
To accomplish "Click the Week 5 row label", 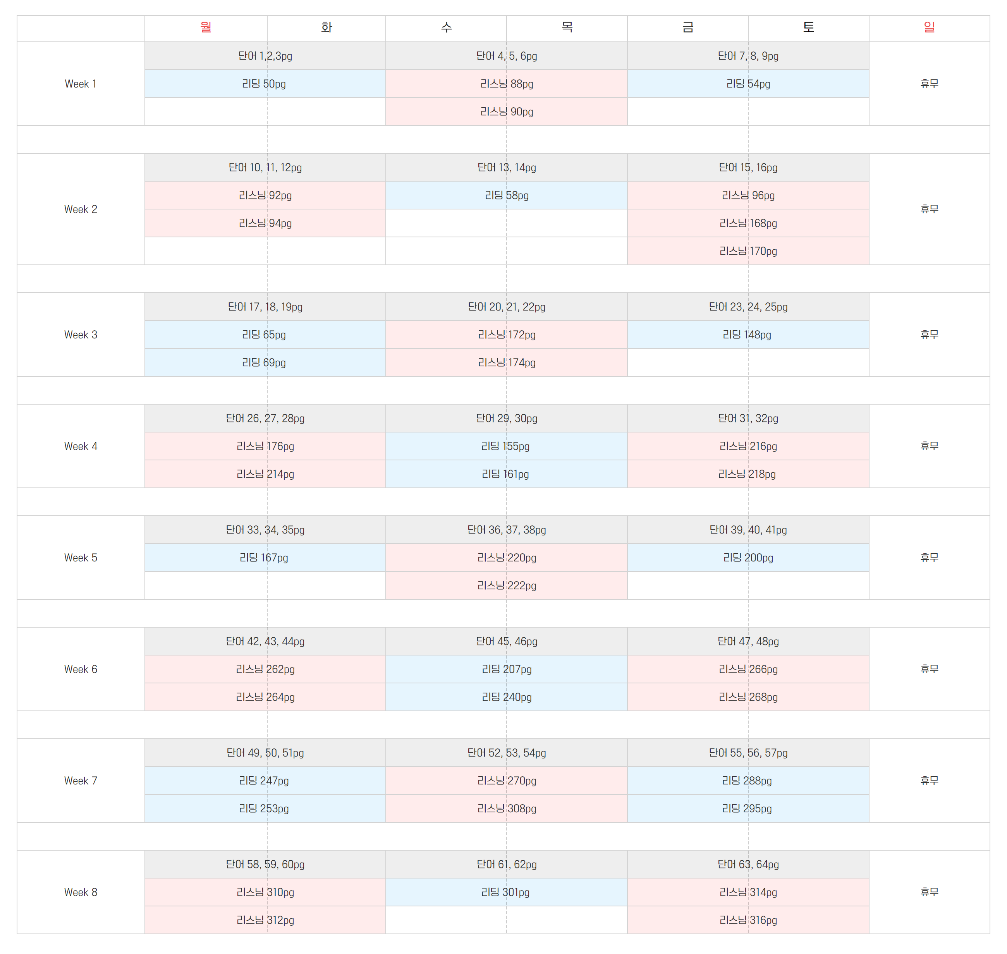I will click(x=80, y=558).
